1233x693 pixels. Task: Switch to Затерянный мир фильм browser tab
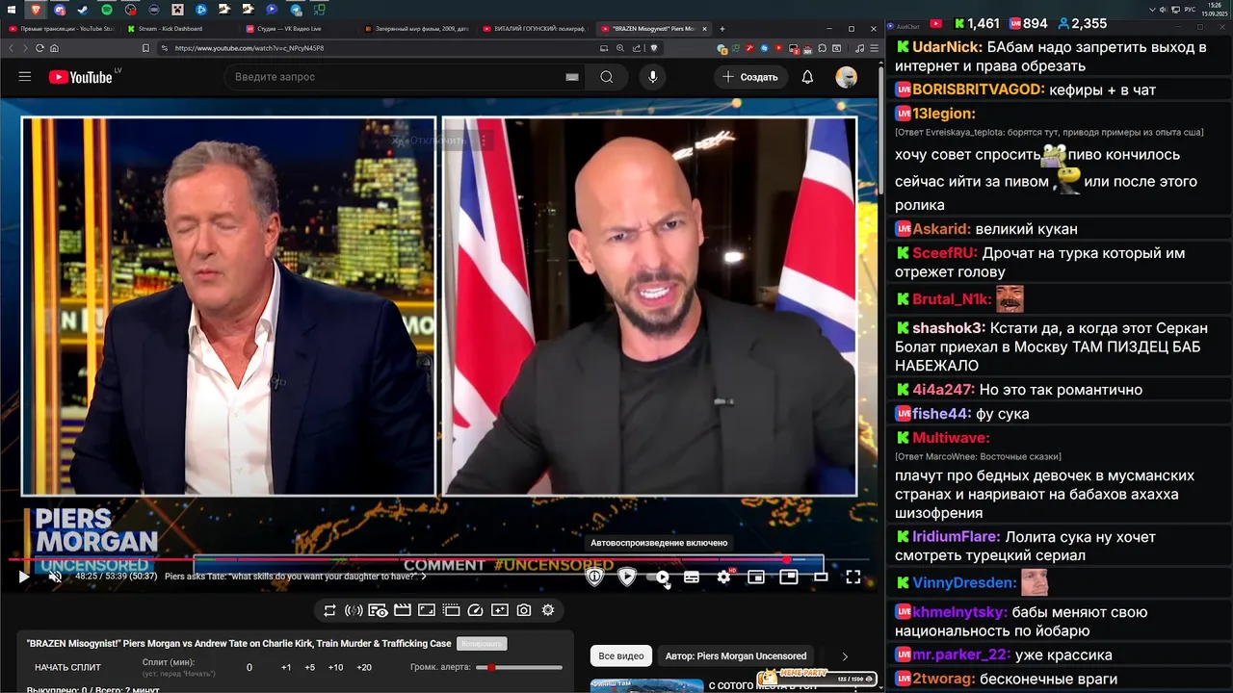click(x=416, y=29)
